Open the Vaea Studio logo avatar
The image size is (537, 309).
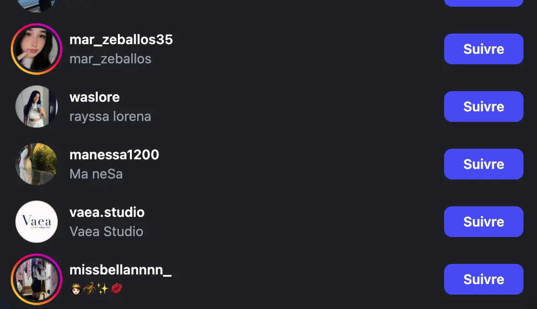coord(37,222)
